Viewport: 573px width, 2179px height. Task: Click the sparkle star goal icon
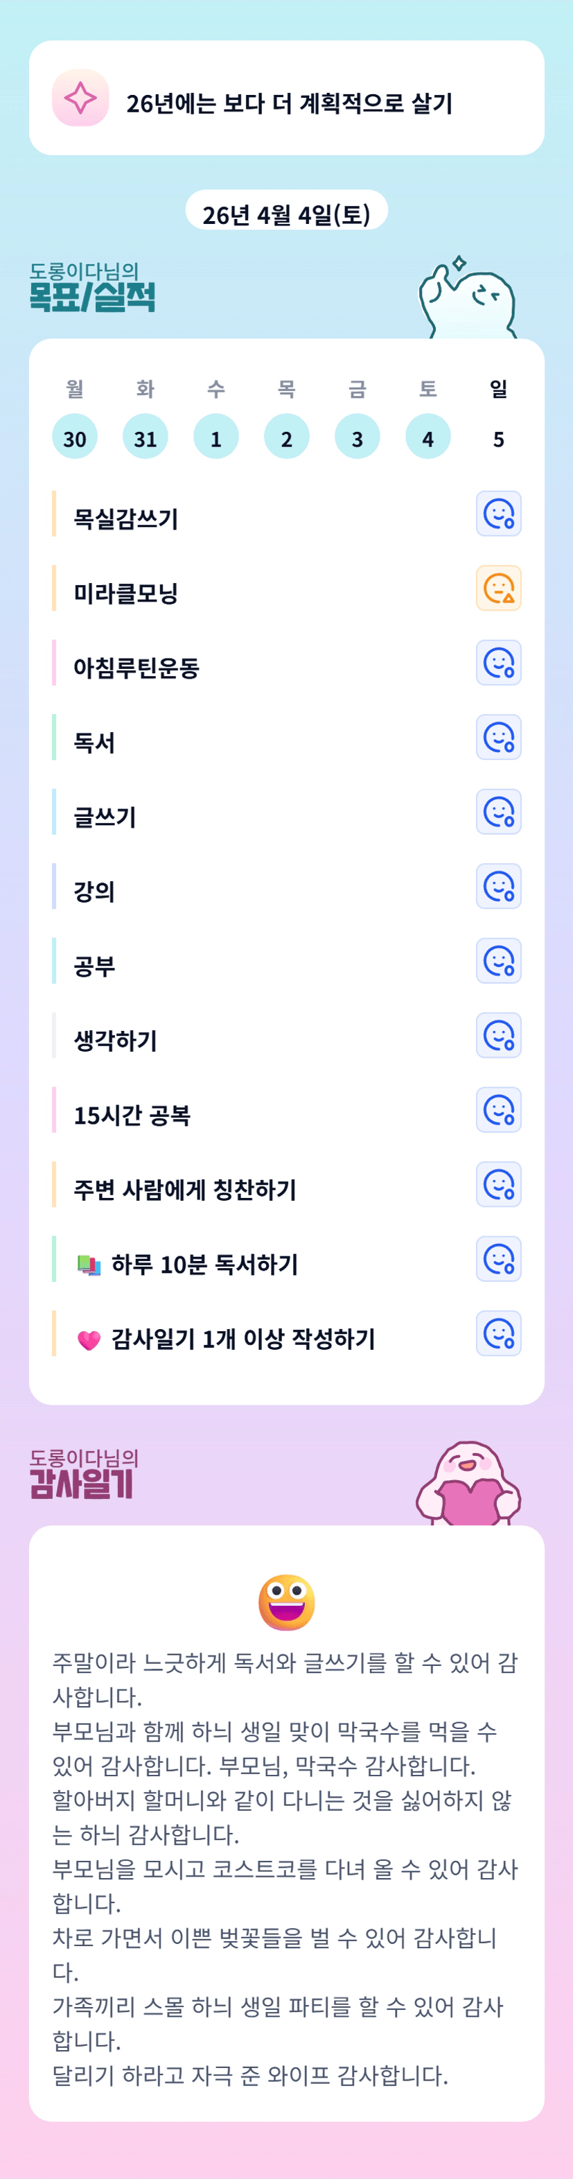[x=80, y=98]
